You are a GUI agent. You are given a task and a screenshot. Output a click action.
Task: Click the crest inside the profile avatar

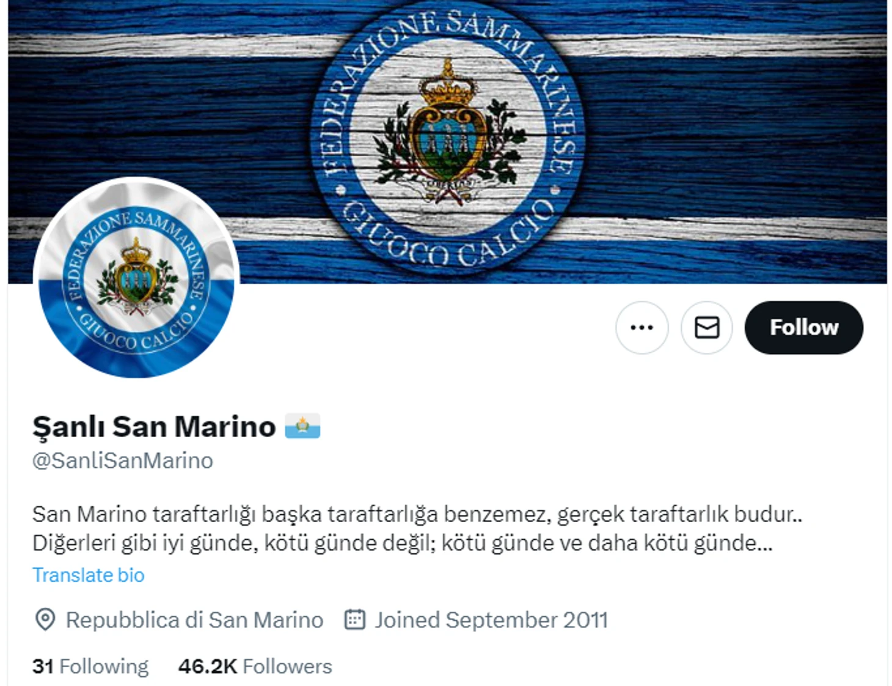pos(136,276)
